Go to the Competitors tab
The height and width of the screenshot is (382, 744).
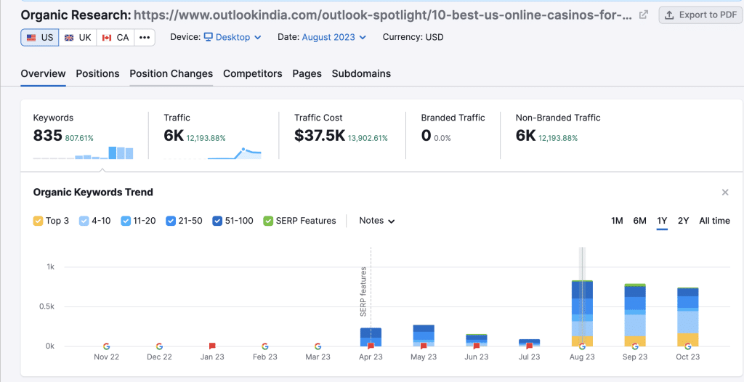click(253, 73)
